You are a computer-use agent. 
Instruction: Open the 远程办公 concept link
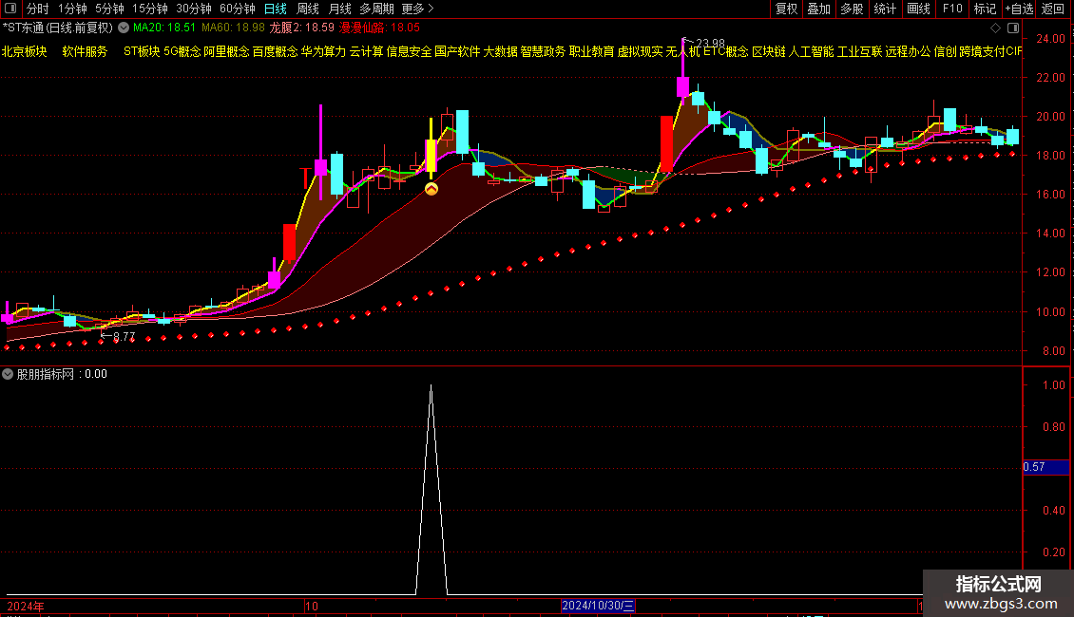pyautogui.click(x=908, y=51)
